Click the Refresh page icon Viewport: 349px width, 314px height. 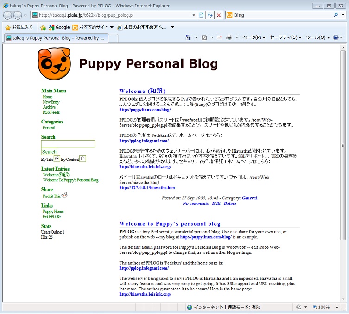[x=210, y=15]
